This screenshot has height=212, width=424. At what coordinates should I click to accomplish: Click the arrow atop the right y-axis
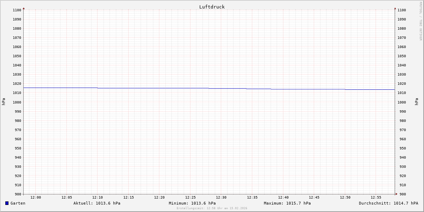pyautogui.click(x=395, y=8)
